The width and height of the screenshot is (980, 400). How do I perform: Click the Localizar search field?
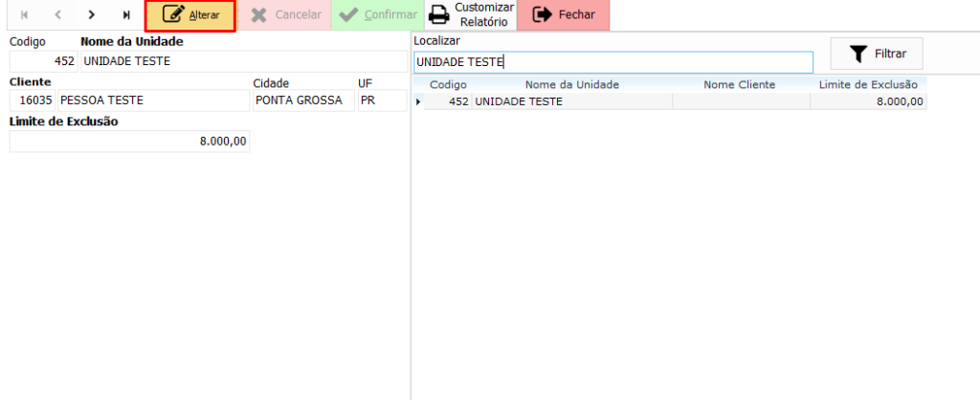point(612,62)
